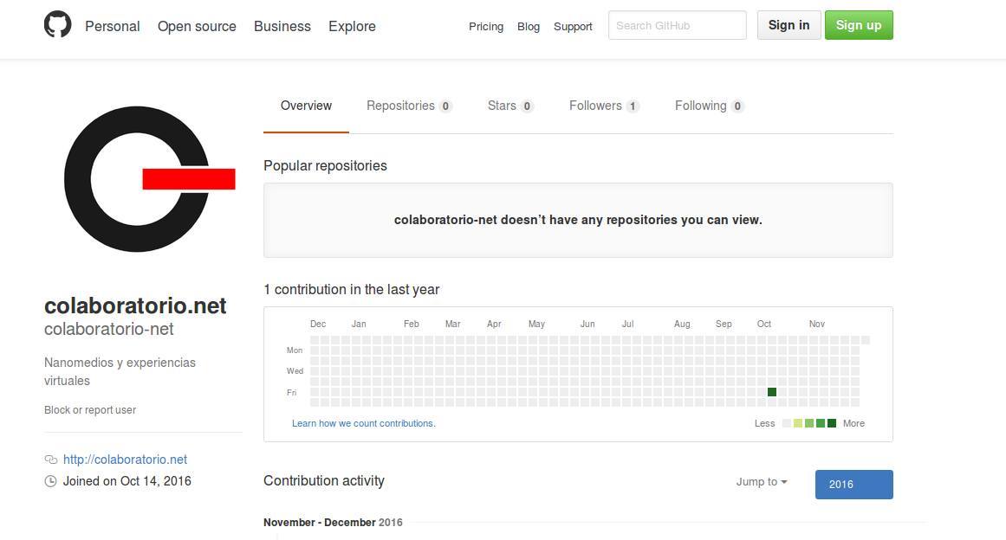Open the http://colaboratorio.net website link
1006x540 pixels.
(x=125, y=460)
